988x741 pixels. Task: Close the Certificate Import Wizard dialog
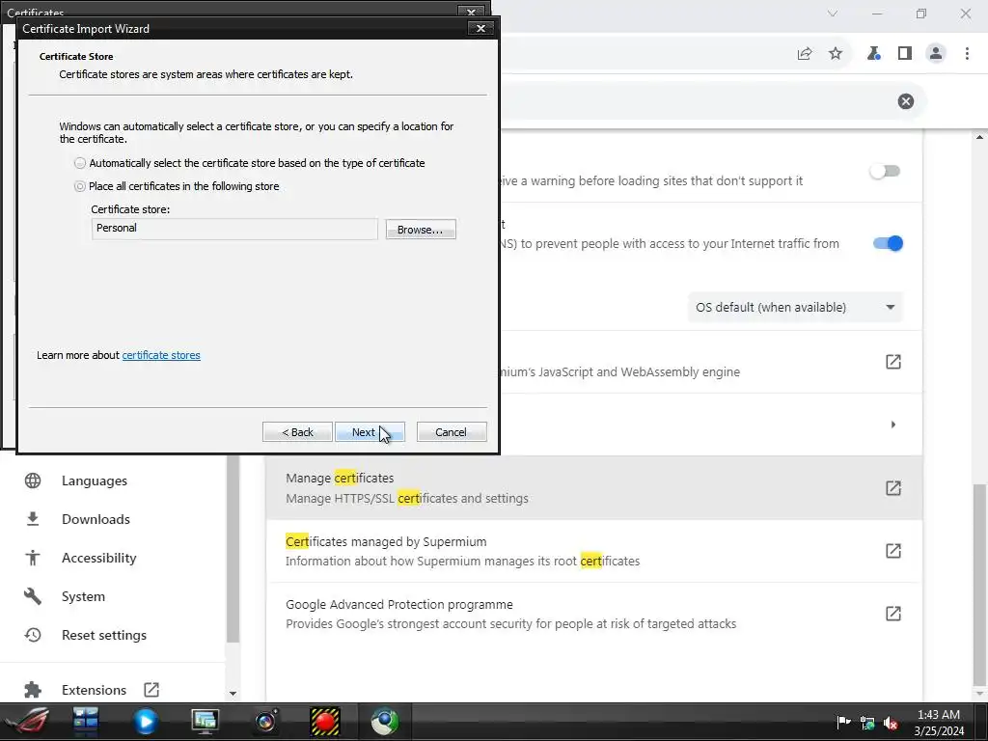point(480,28)
